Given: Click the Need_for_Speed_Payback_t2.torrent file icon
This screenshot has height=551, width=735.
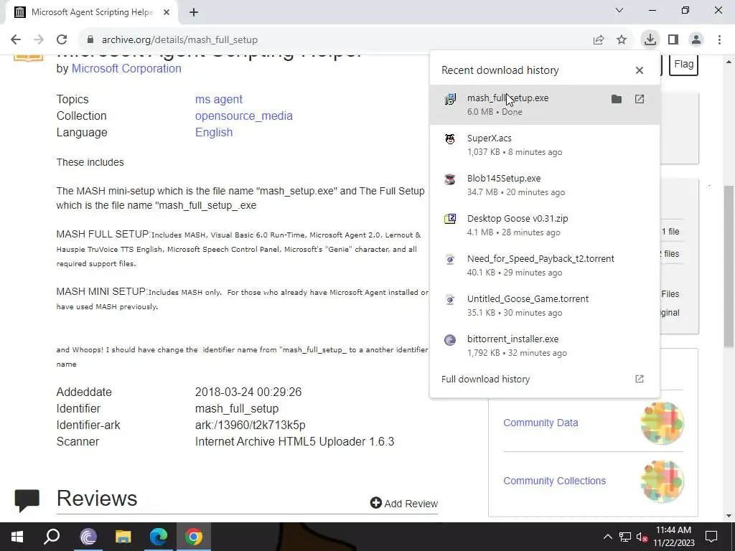Looking at the screenshot, I should (x=450, y=260).
